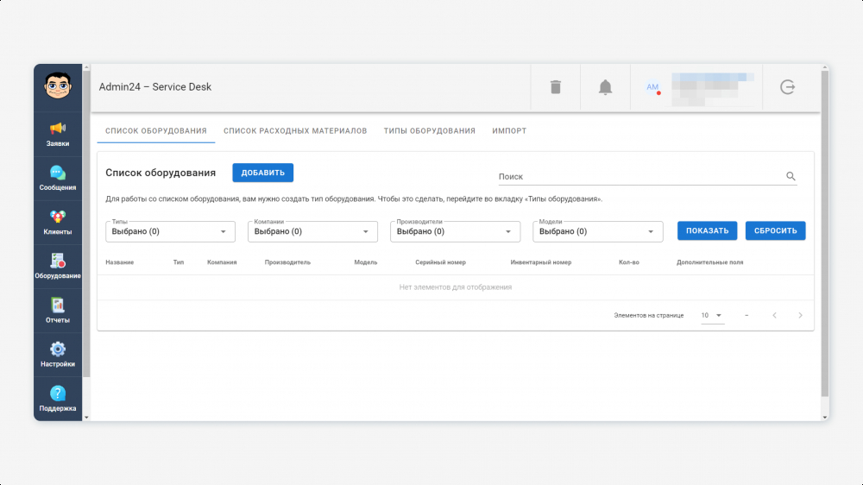This screenshot has height=485, width=863.
Task: Click the Добавить button
Action: pyautogui.click(x=262, y=173)
